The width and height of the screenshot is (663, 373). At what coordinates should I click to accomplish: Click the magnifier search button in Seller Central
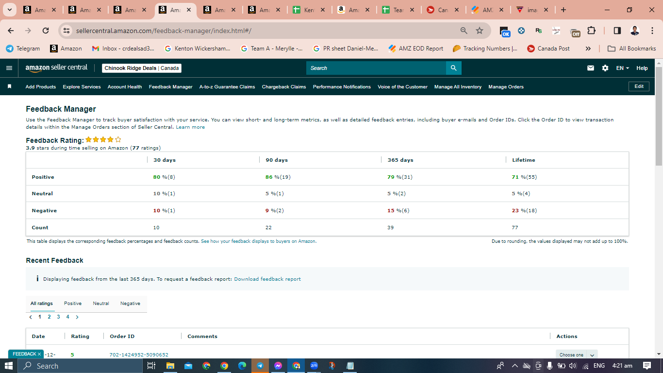click(x=453, y=68)
